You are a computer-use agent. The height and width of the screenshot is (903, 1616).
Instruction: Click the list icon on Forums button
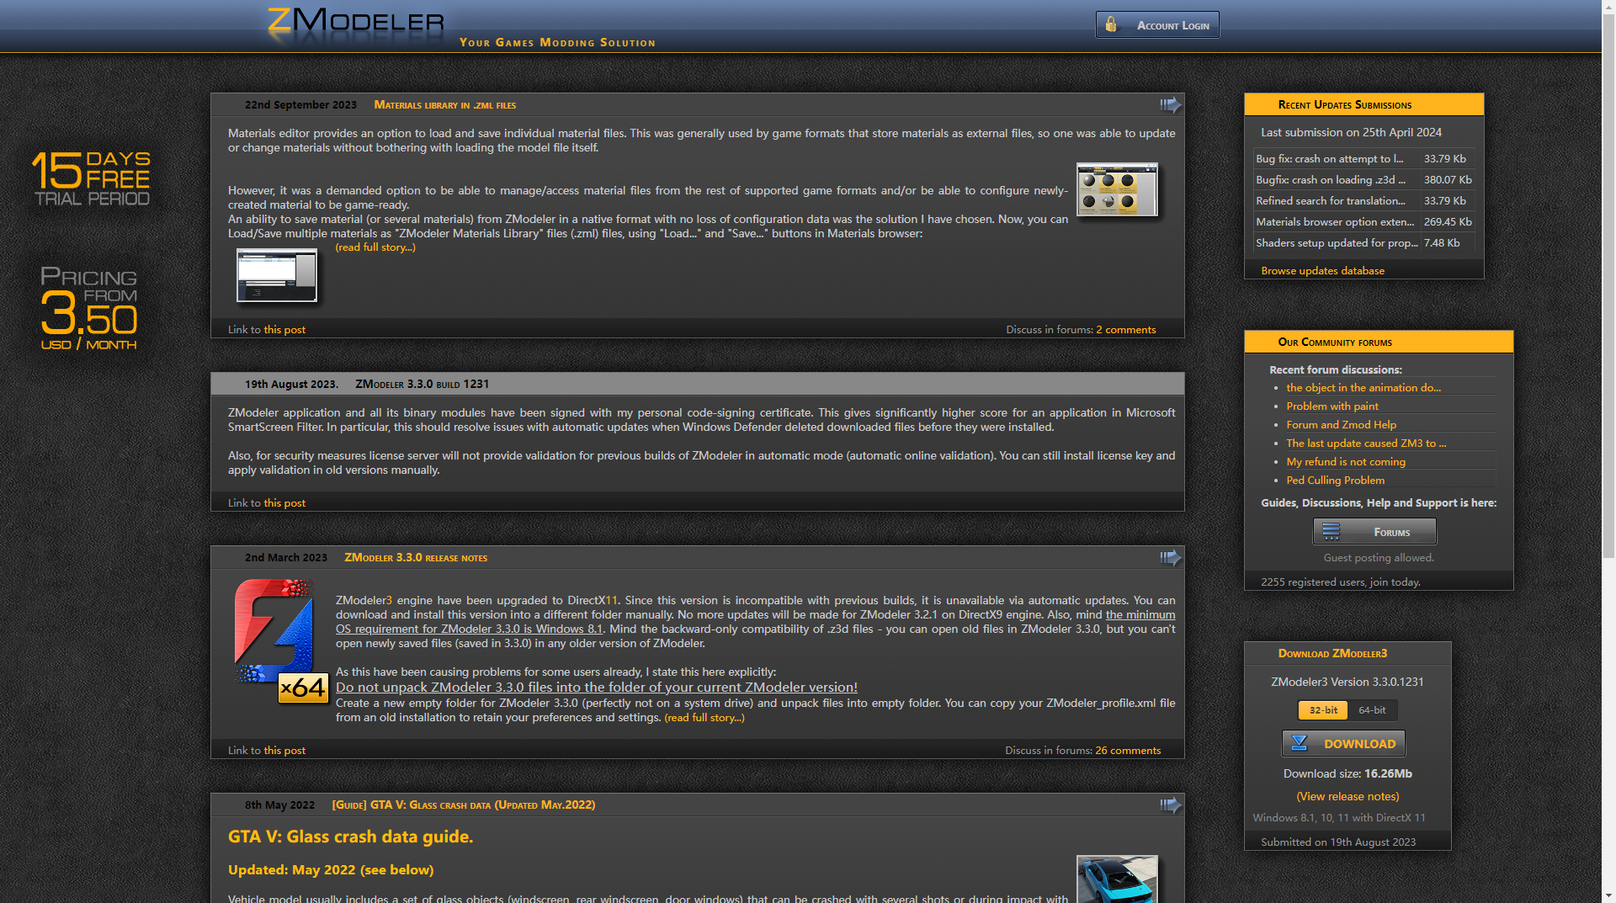(x=1331, y=532)
